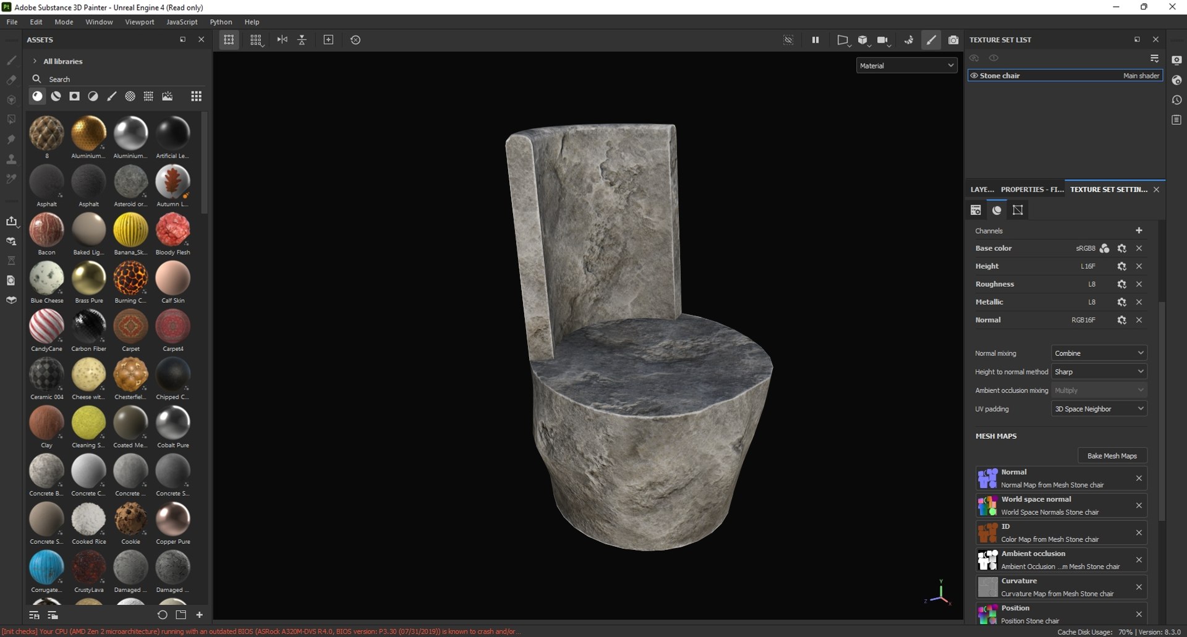Click the Main shader label of Stone chair
Screen dimensions: 1187x637
(x=1141, y=75)
